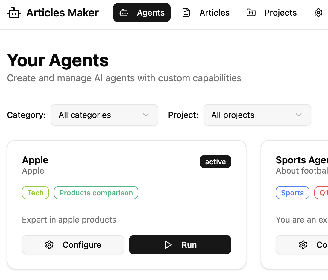Open the settings gear in the top right
Viewport: 328px width, 280px height.
click(318, 13)
